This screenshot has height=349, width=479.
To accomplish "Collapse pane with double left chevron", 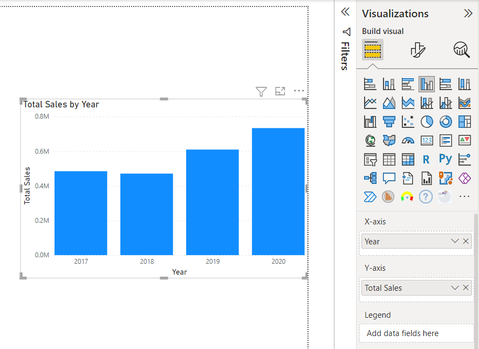I will (x=345, y=12).
